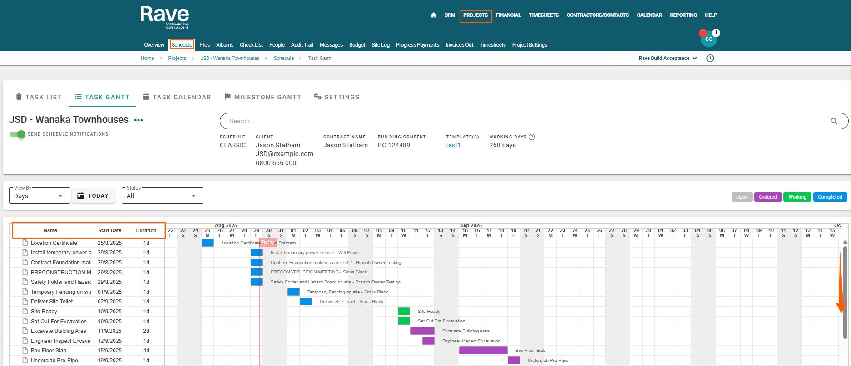The height and width of the screenshot is (366, 851).
Task: Click the Start Date column header
Action: [109, 230]
